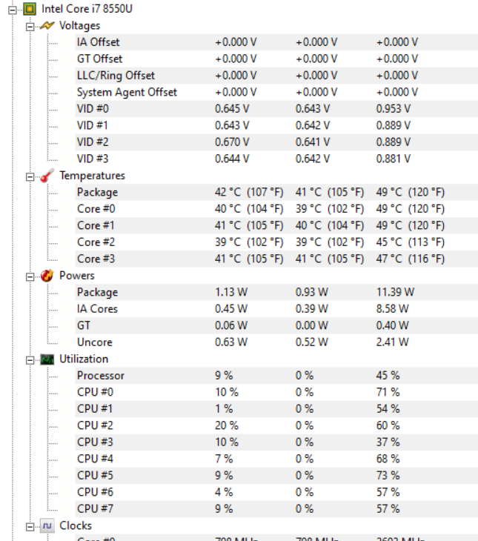
Task: Select the Voltages tree label
Action: click(x=80, y=25)
